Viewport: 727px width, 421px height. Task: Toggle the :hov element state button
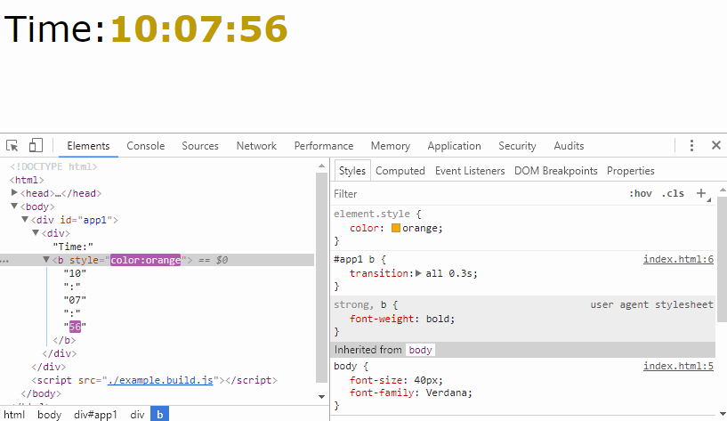tap(641, 193)
